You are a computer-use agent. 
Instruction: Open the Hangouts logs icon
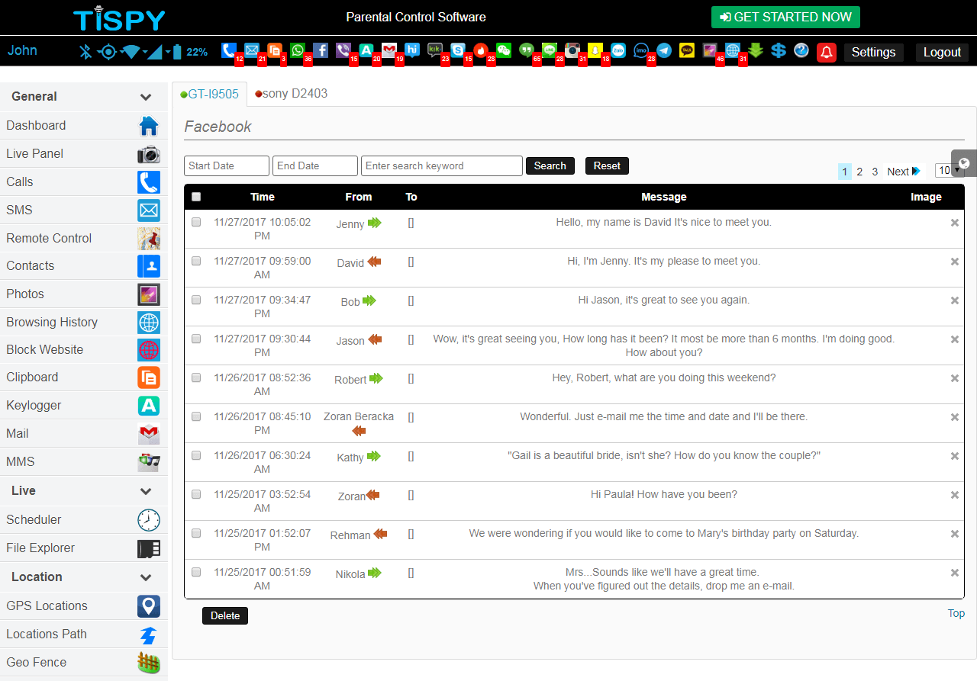[527, 50]
